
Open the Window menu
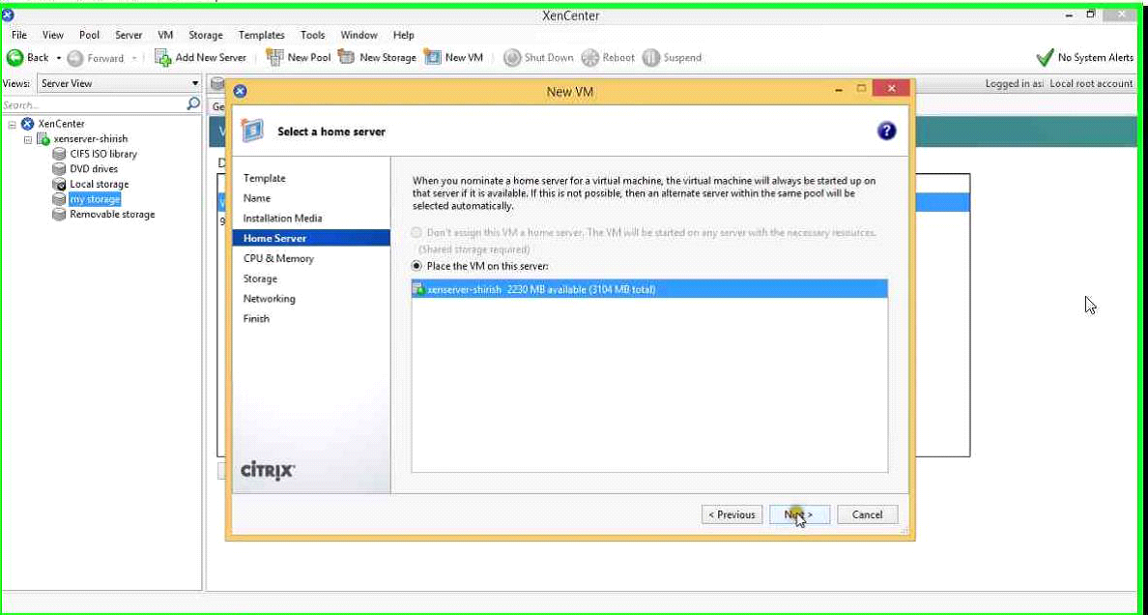[x=359, y=35]
